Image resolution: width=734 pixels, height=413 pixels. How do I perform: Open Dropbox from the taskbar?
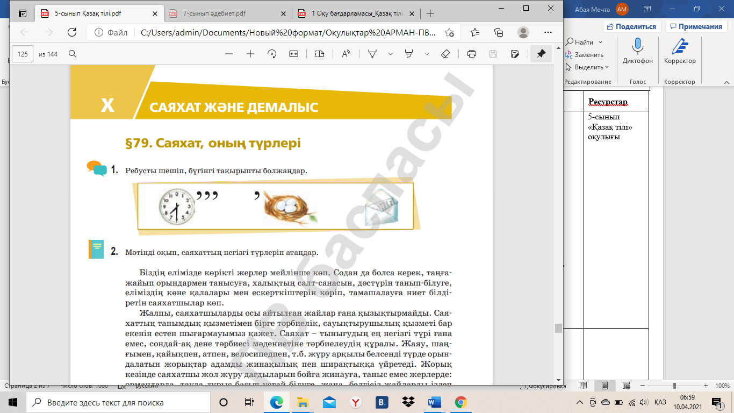pyautogui.click(x=408, y=402)
